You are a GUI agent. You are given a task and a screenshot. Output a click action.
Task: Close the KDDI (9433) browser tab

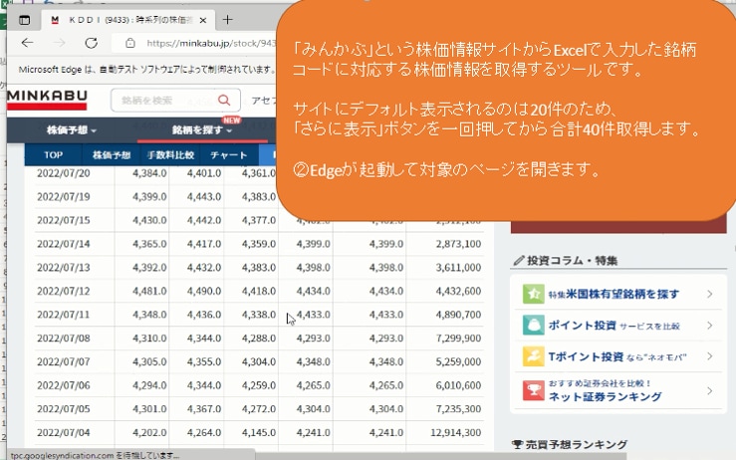click(x=203, y=20)
